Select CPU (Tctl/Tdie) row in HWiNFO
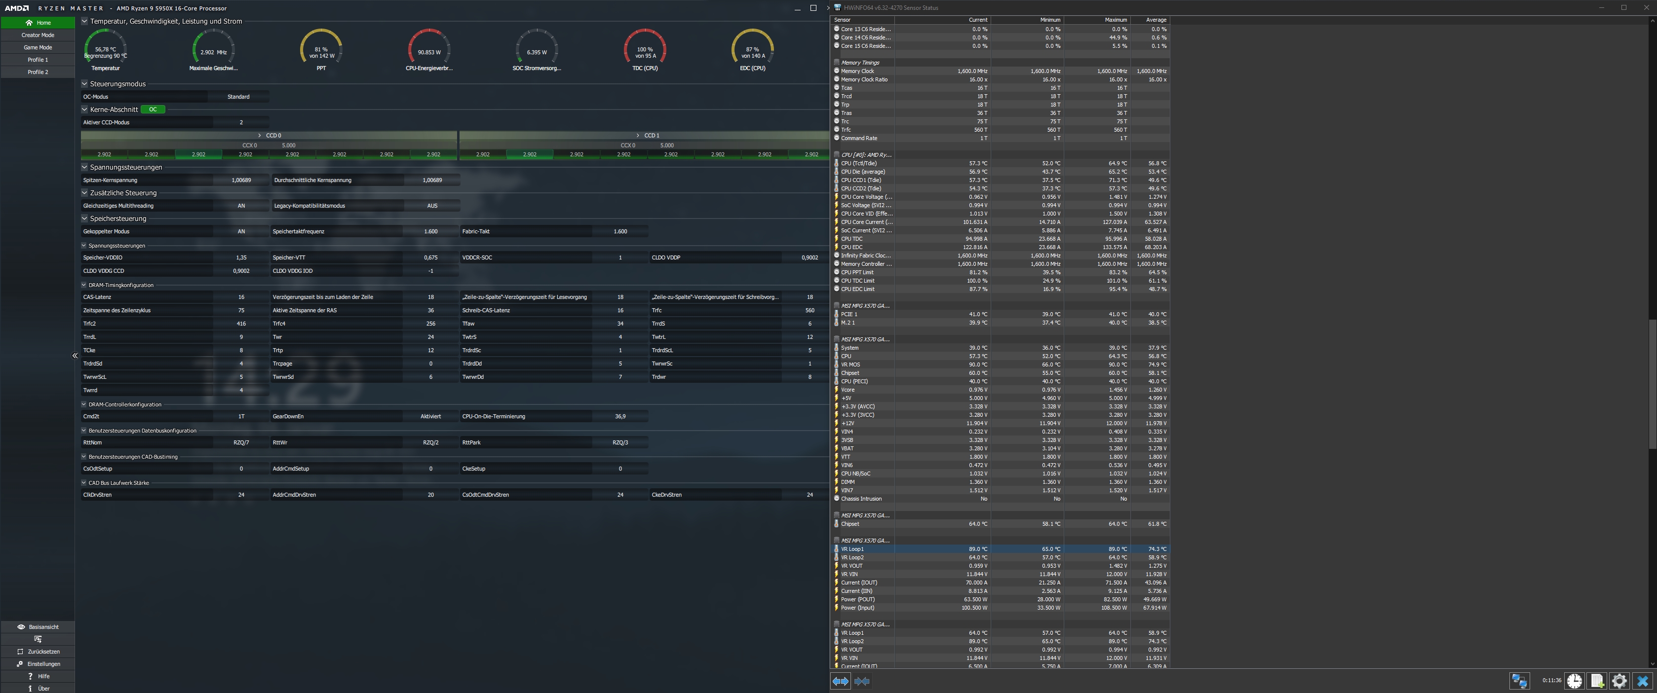This screenshot has height=693, width=1657. 1000,163
